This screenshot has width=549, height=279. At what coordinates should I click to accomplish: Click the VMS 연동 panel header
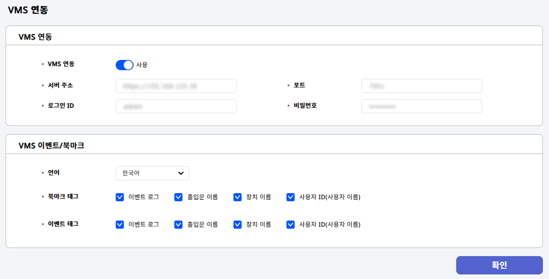point(35,37)
